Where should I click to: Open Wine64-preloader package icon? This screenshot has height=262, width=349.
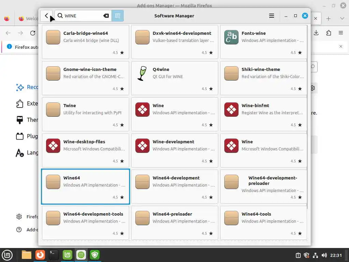coord(142,218)
